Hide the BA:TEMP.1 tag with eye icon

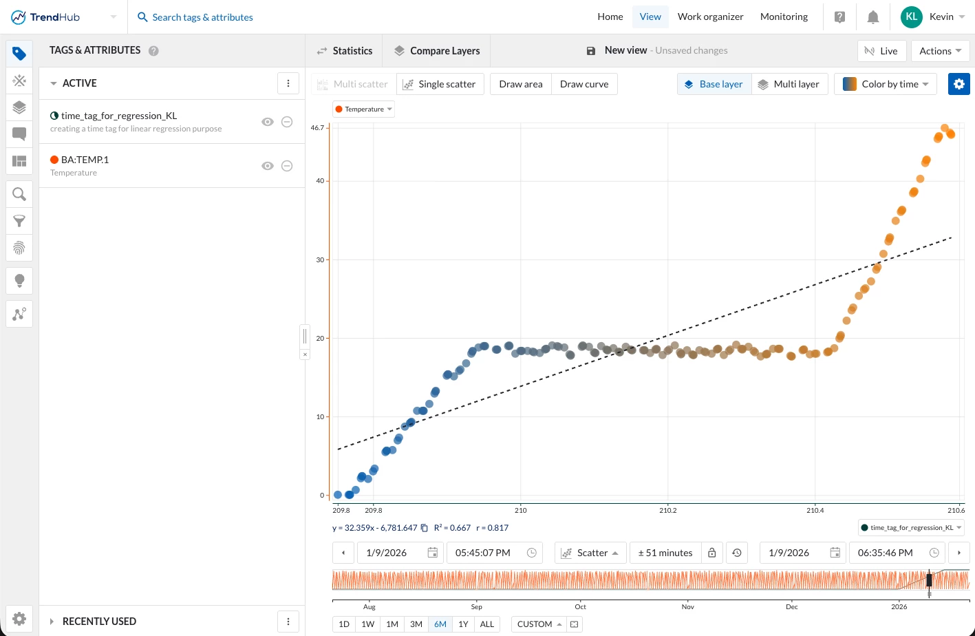click(x=268, y=166)
